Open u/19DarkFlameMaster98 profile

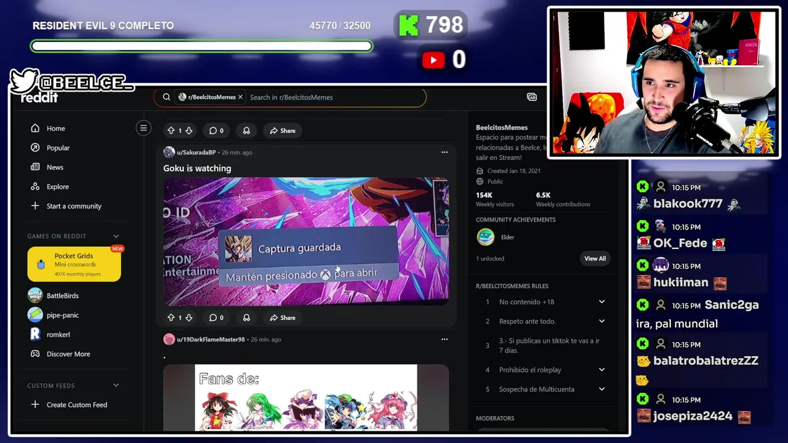click(211, 339)
